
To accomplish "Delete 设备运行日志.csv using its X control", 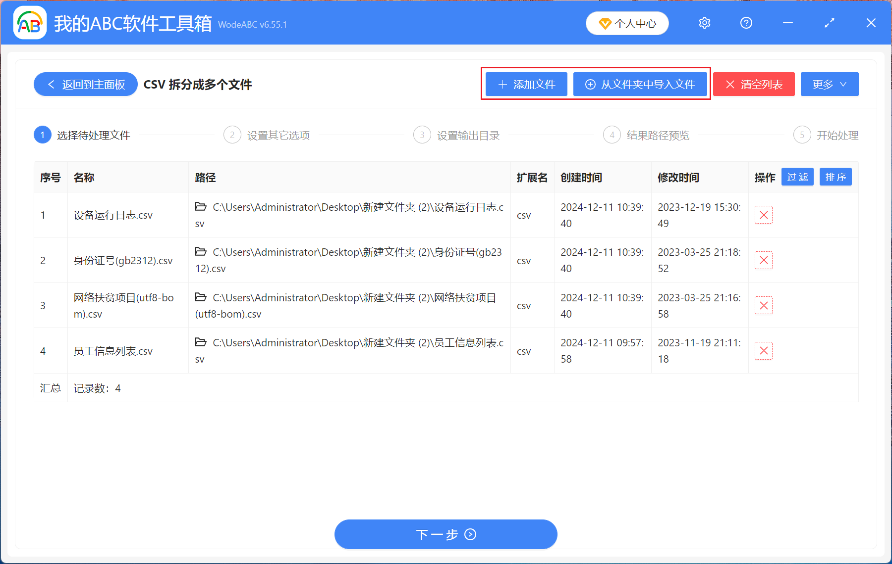I will [x=764, y=215].
